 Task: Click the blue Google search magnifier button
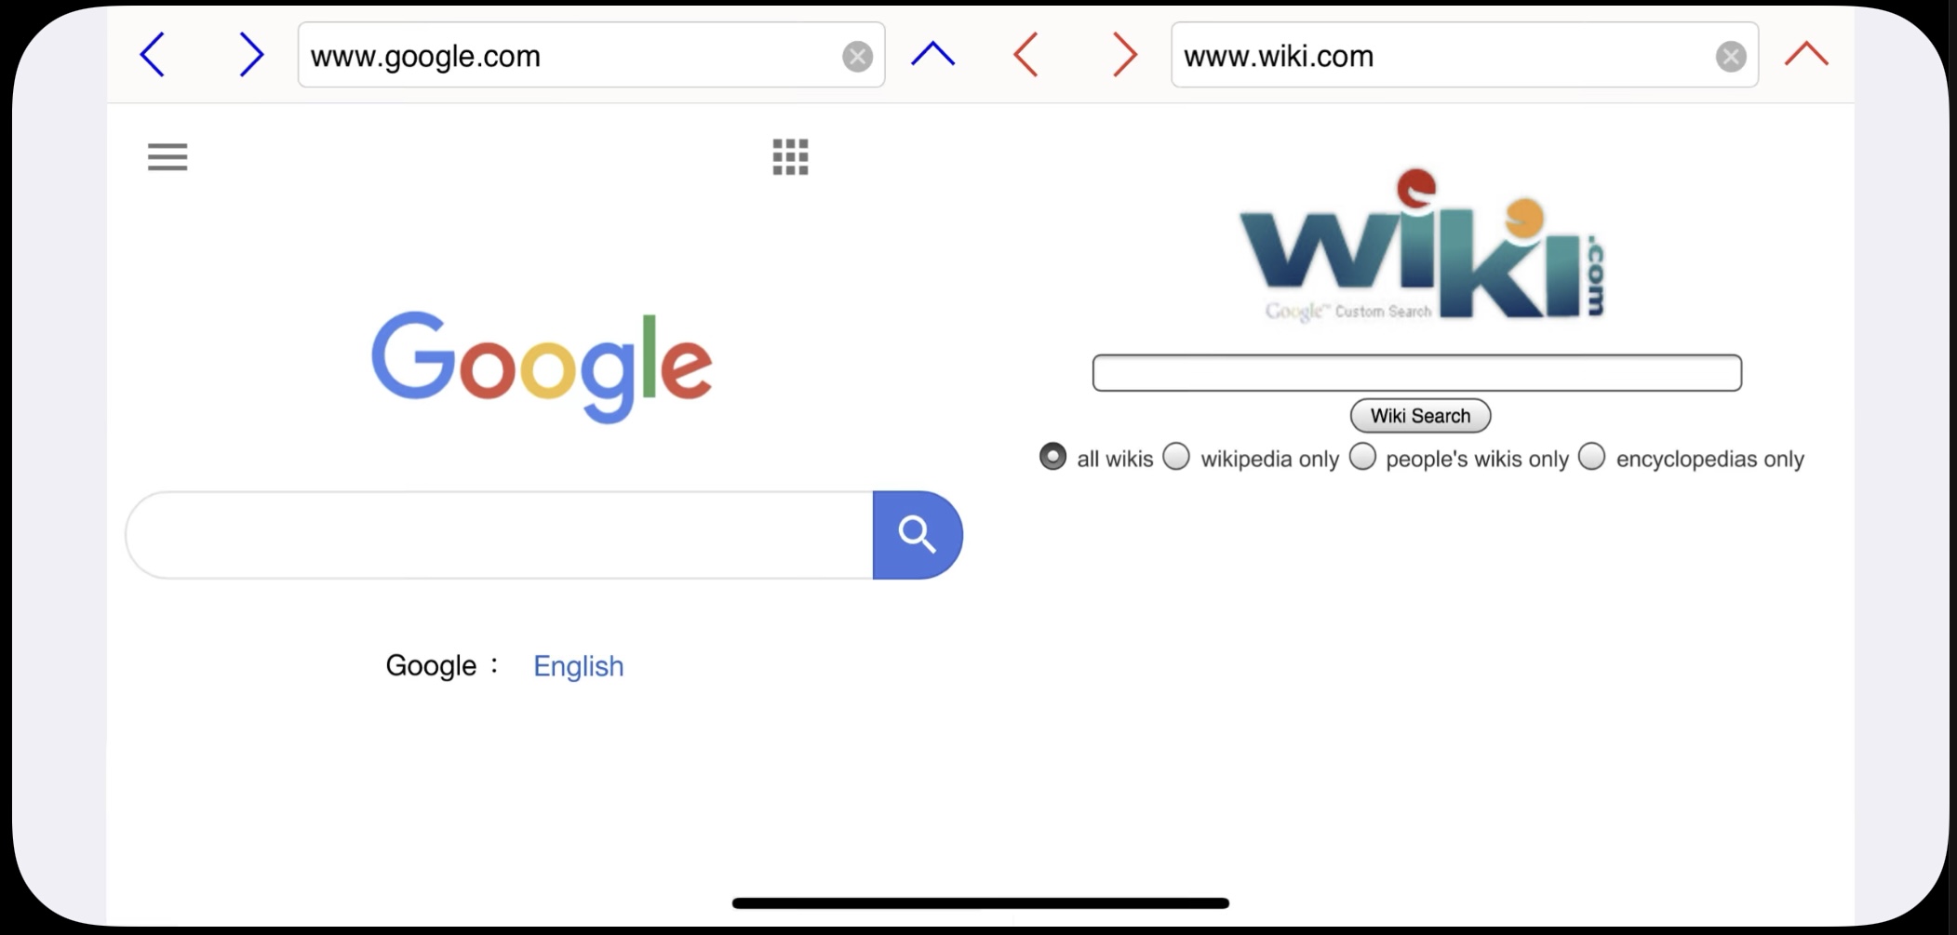pyautogui.click(x=918, y=535)
